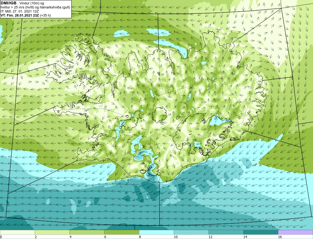Click the legend value 4

[x=70, y=237]
